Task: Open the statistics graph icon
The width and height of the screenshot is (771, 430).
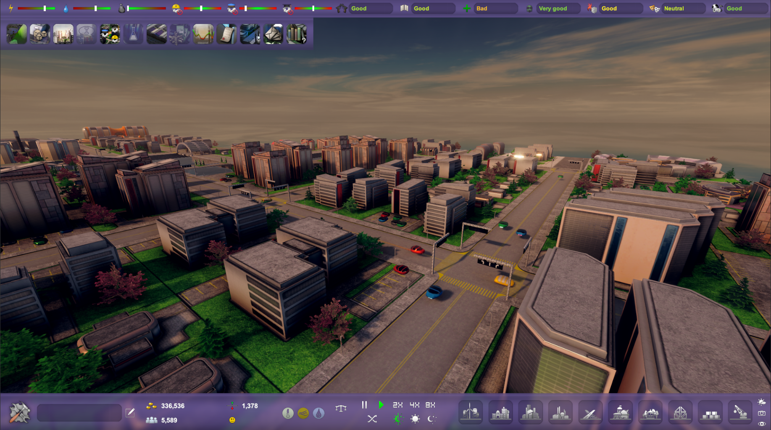Action: (203, 34)
